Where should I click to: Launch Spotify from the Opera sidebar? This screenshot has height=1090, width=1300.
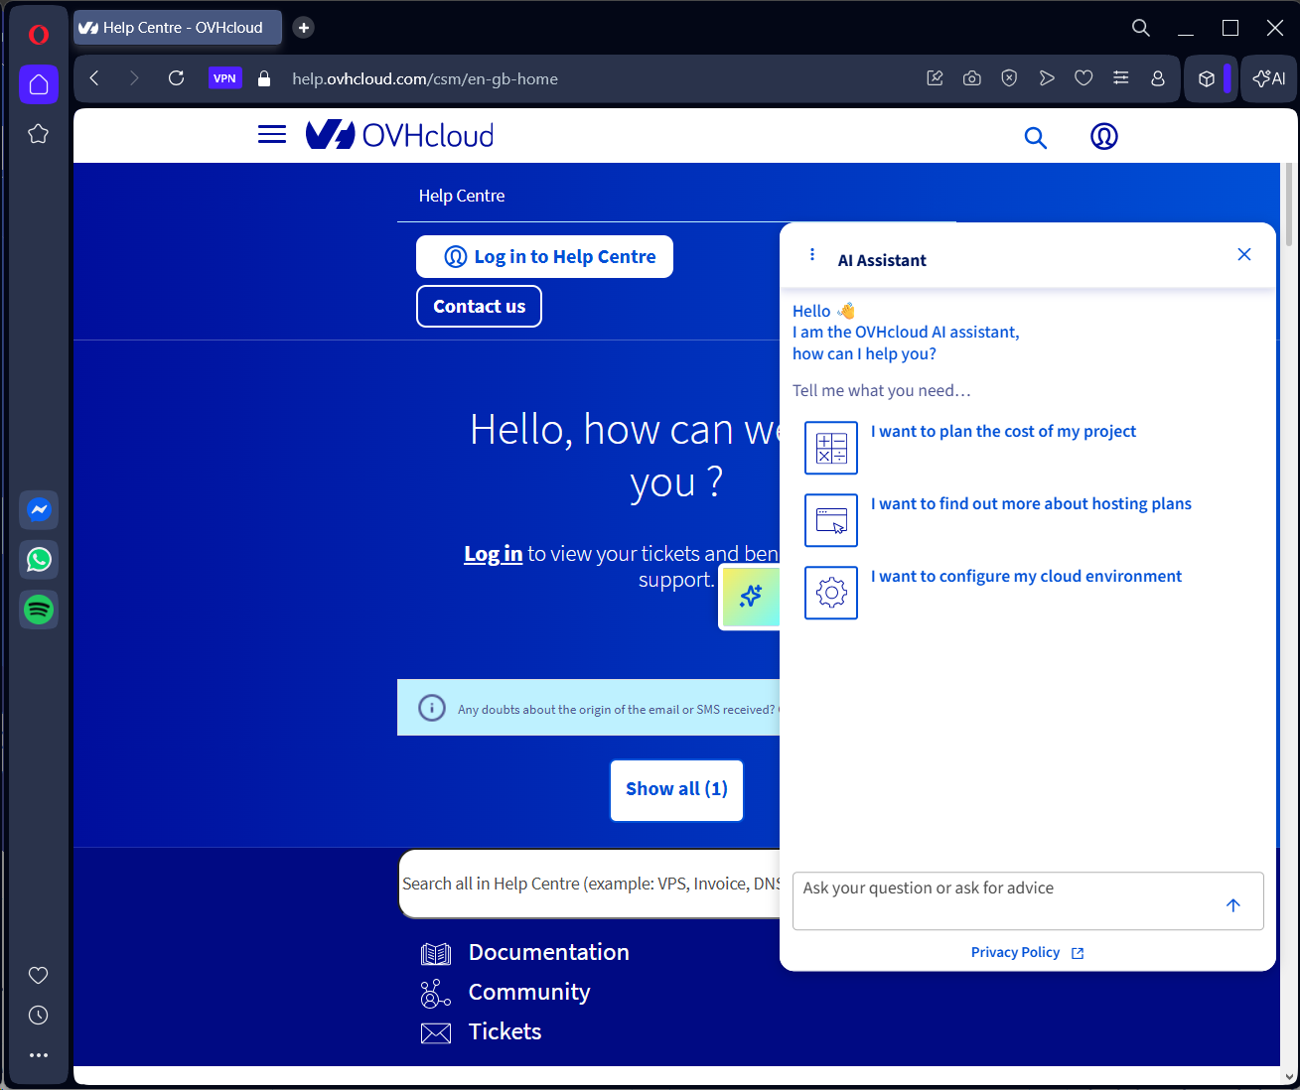[39, 610]
